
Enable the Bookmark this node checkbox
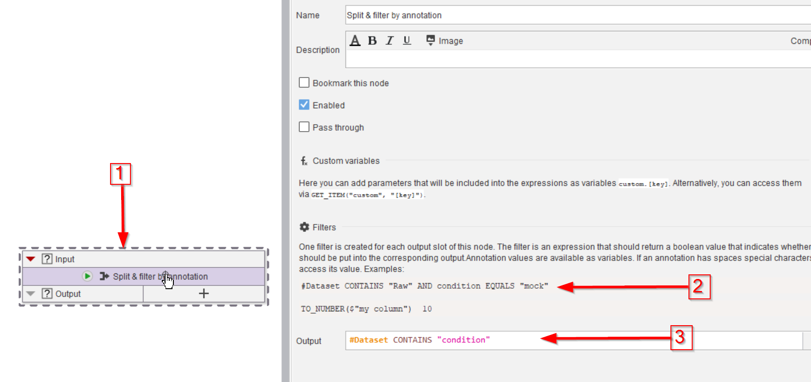click(x=304, y=83)
